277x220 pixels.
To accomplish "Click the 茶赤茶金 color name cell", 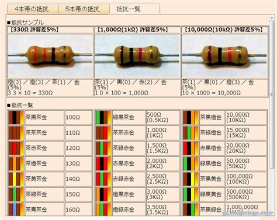I will (44, 148).
